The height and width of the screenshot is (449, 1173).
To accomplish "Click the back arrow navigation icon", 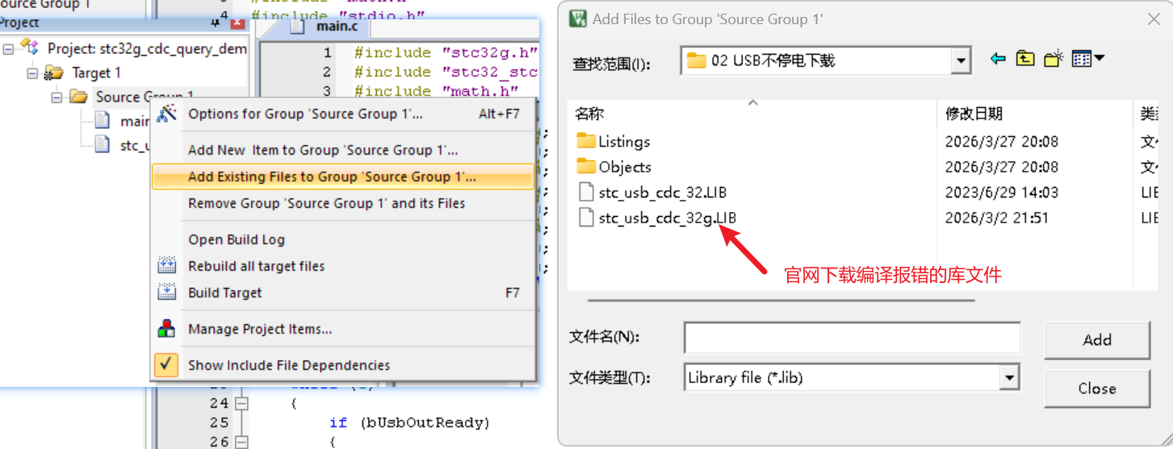I will [x=998, y=59].
